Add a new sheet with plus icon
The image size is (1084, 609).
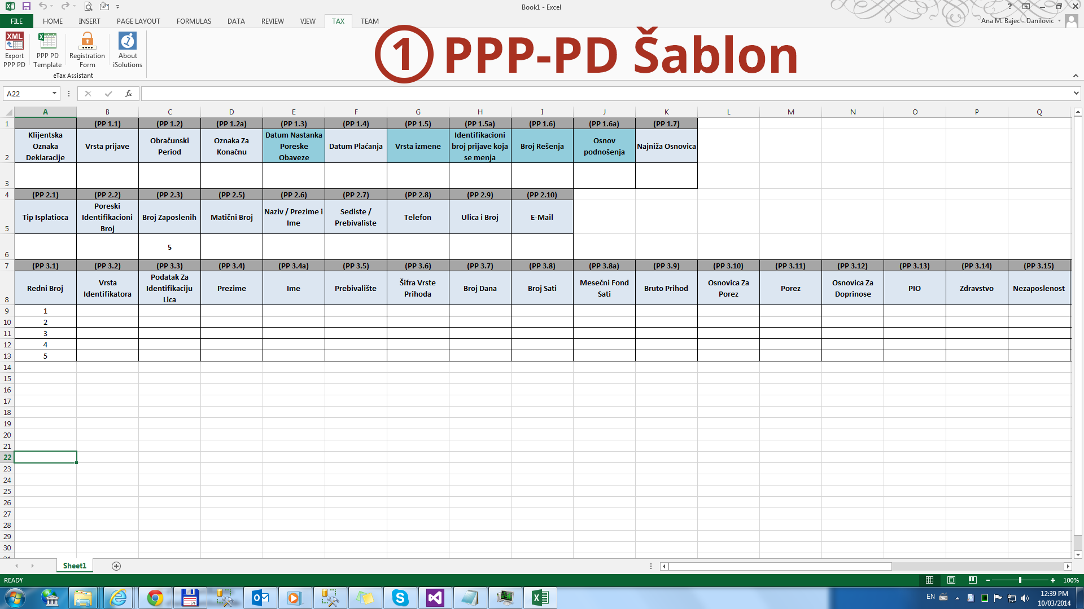pyautogui.click(x=116, y=566)
